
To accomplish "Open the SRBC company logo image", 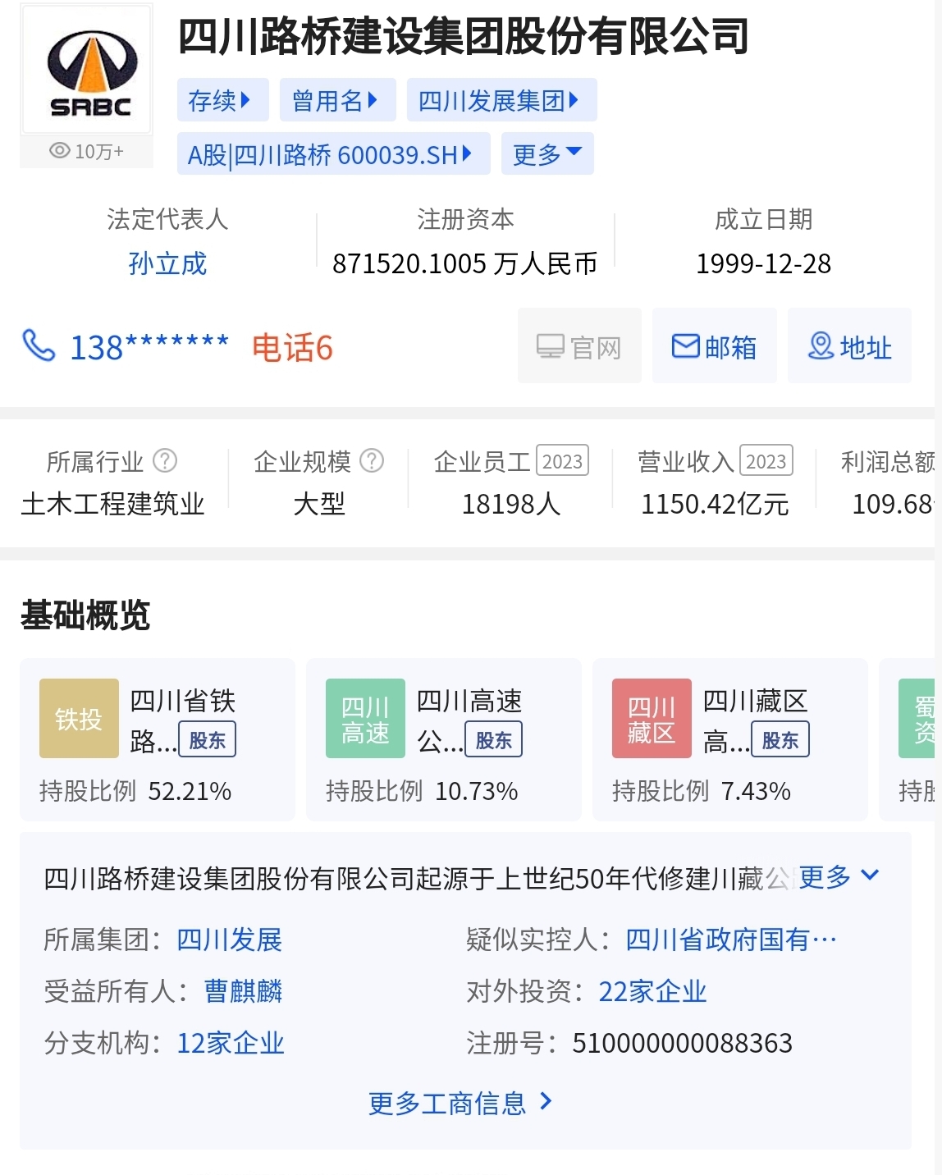I will [86, 70].
